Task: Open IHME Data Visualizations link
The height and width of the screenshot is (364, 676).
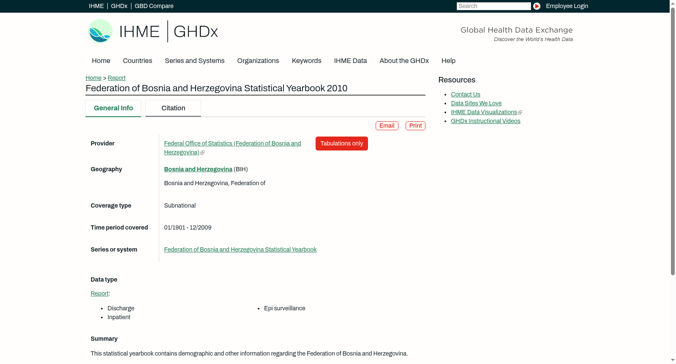Action: [484, 112]
